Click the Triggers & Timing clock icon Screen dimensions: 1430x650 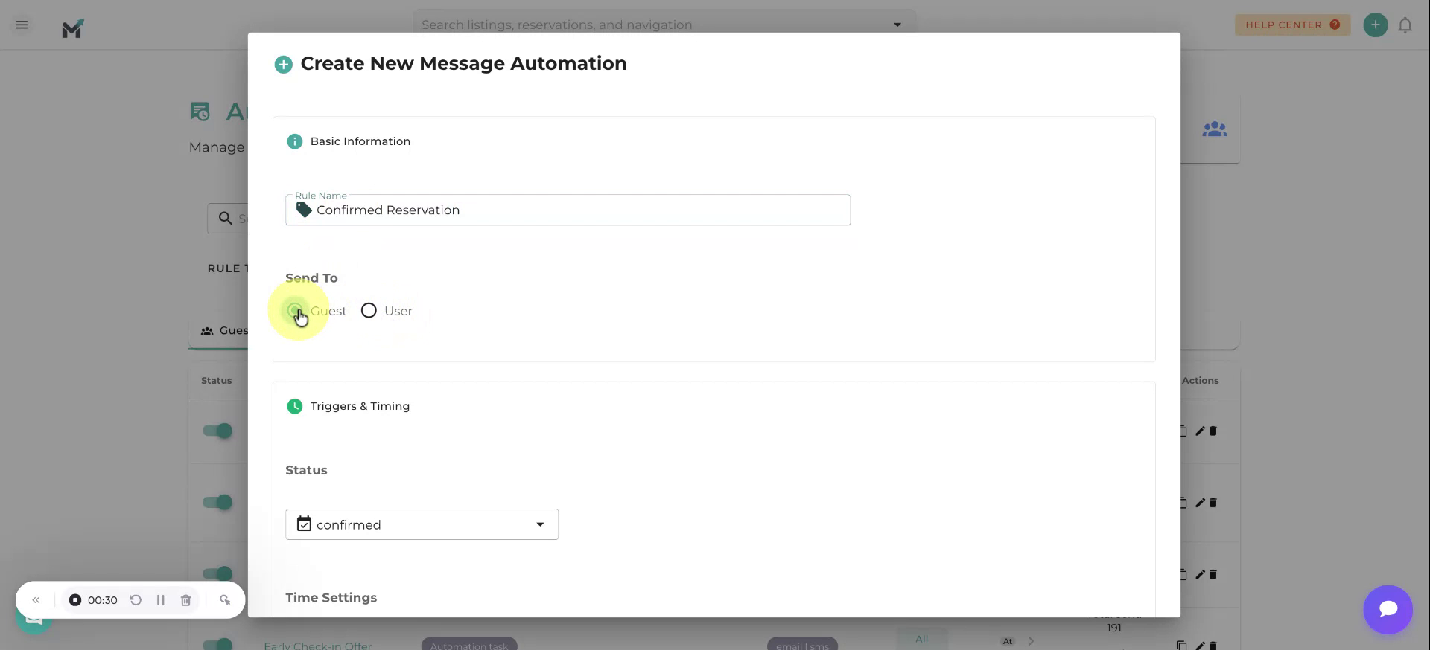(295, 406)
